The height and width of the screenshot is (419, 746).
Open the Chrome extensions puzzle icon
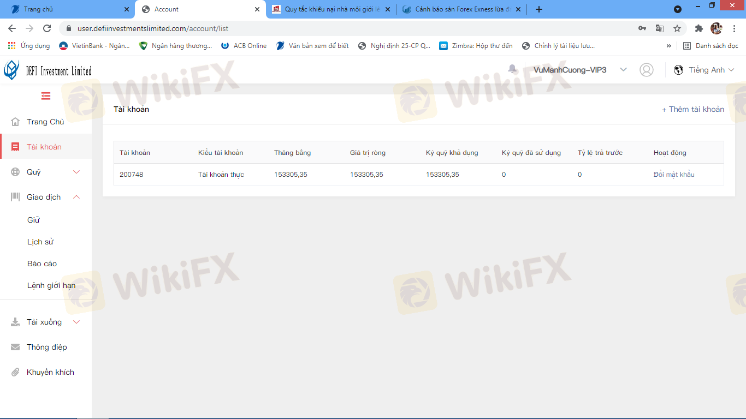(698, 28)
